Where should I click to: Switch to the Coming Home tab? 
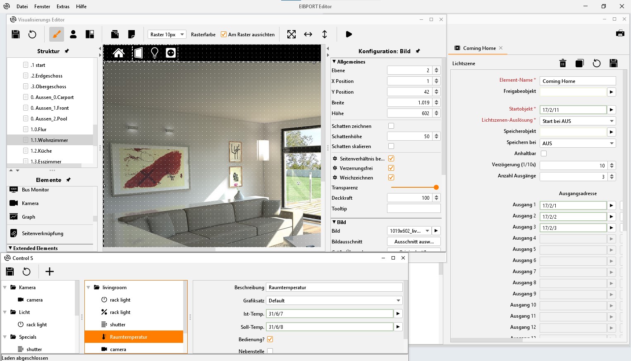point(479,48)
